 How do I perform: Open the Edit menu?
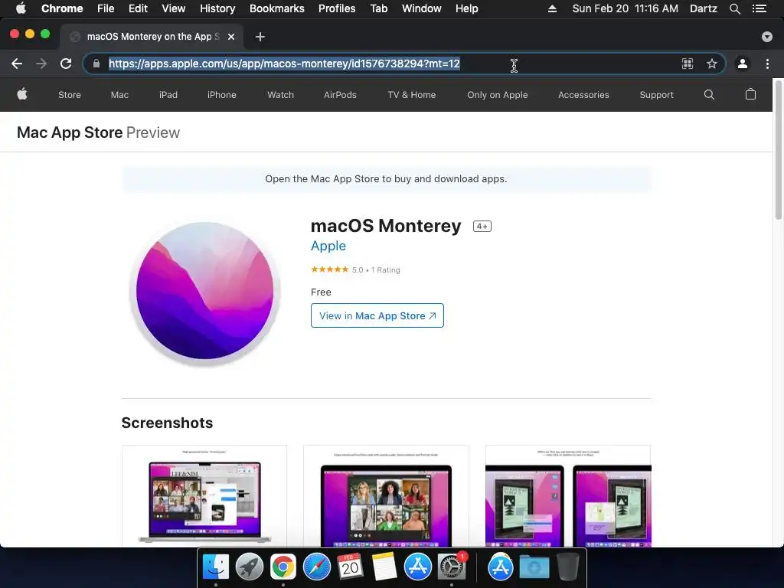138,8
